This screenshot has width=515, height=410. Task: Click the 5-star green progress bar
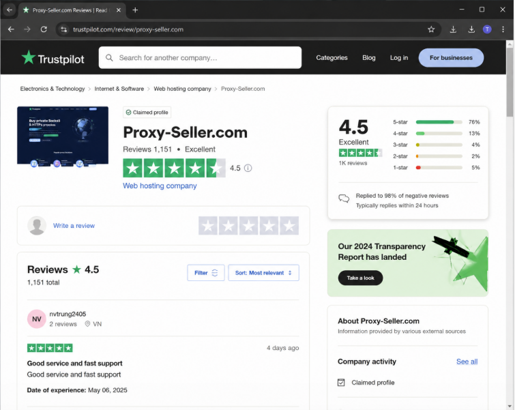(439, 122)
